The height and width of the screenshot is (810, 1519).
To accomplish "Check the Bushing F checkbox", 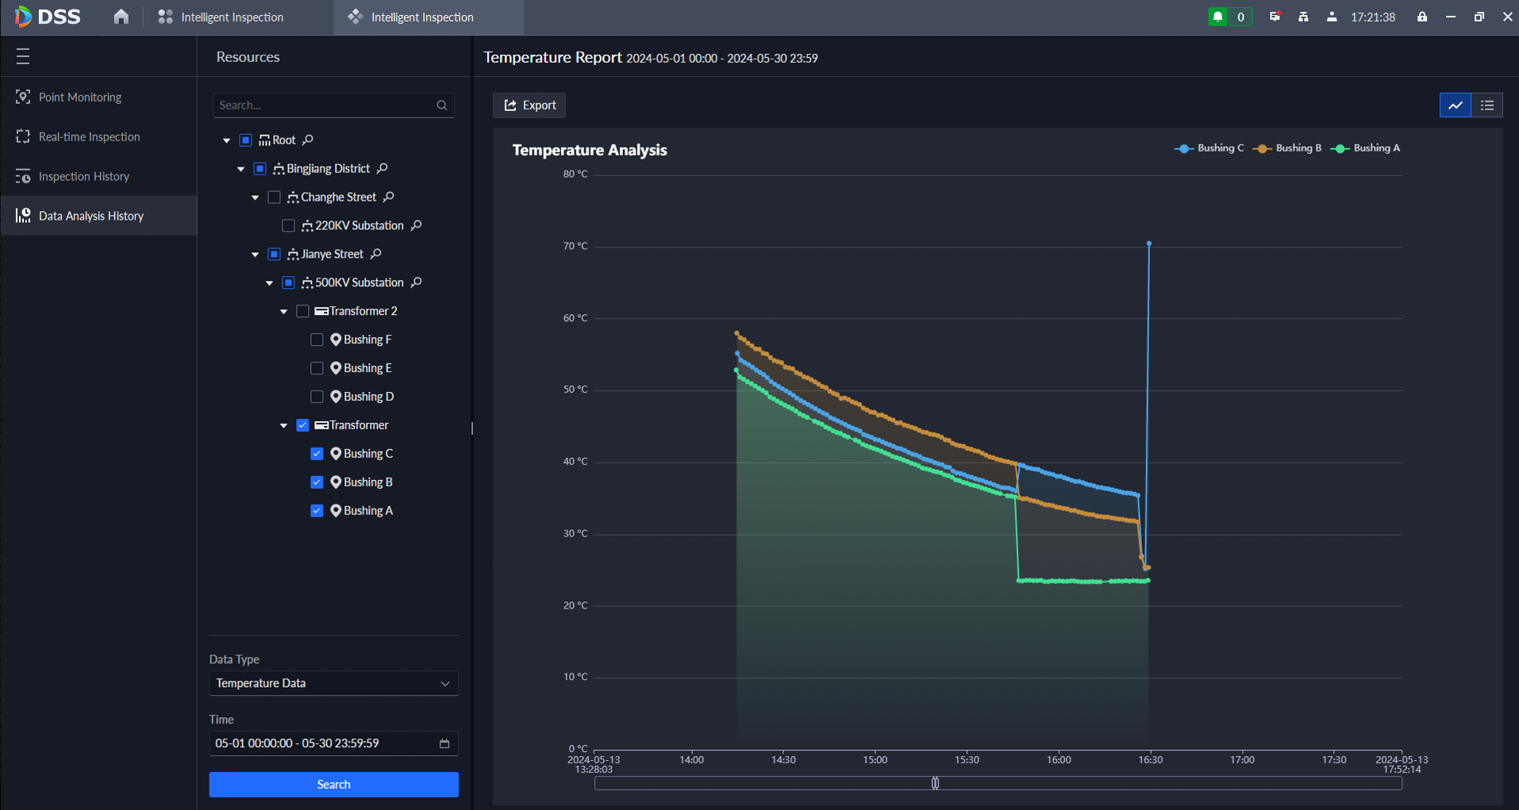I will click(x=317, y=340).
